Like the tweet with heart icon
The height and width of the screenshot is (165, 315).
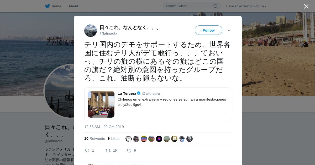click(129, 151)
